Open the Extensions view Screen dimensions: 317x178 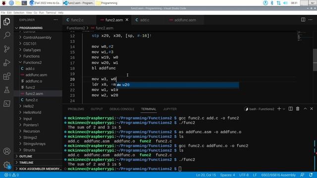6,76
